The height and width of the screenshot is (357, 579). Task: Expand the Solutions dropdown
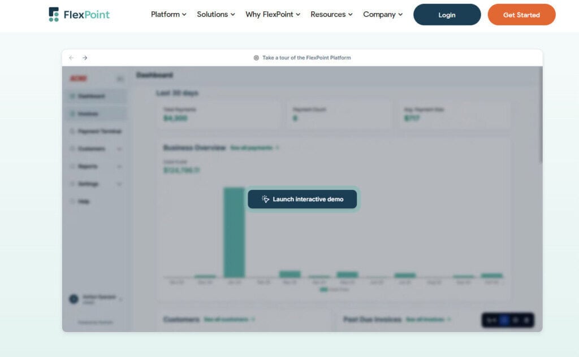click(215, 15)
